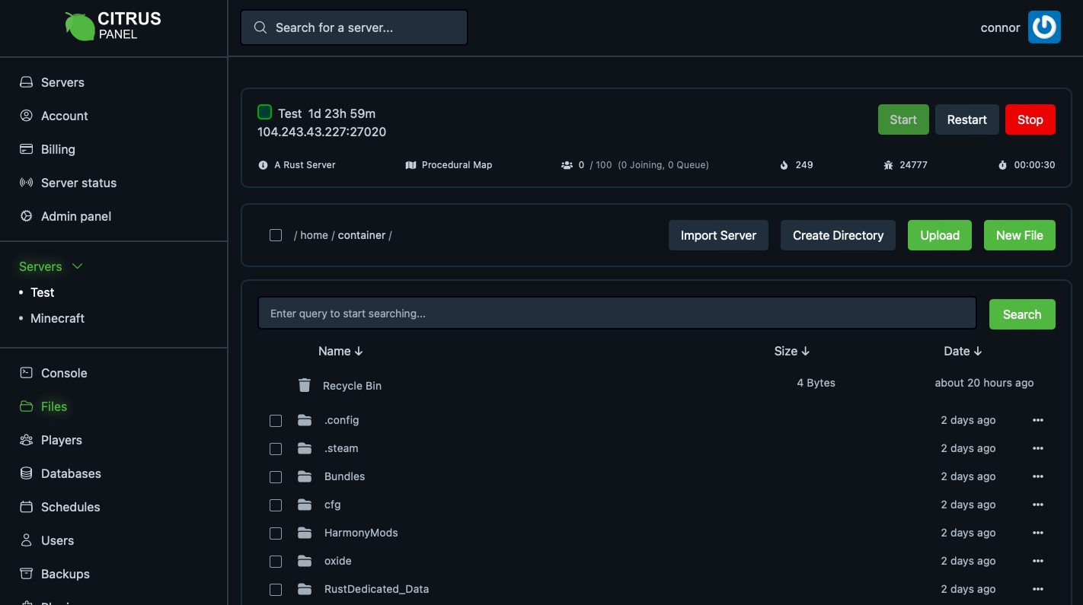Screen dimensions: 1083x605
Task: Click Create Directory
Action: pos(838,235)
